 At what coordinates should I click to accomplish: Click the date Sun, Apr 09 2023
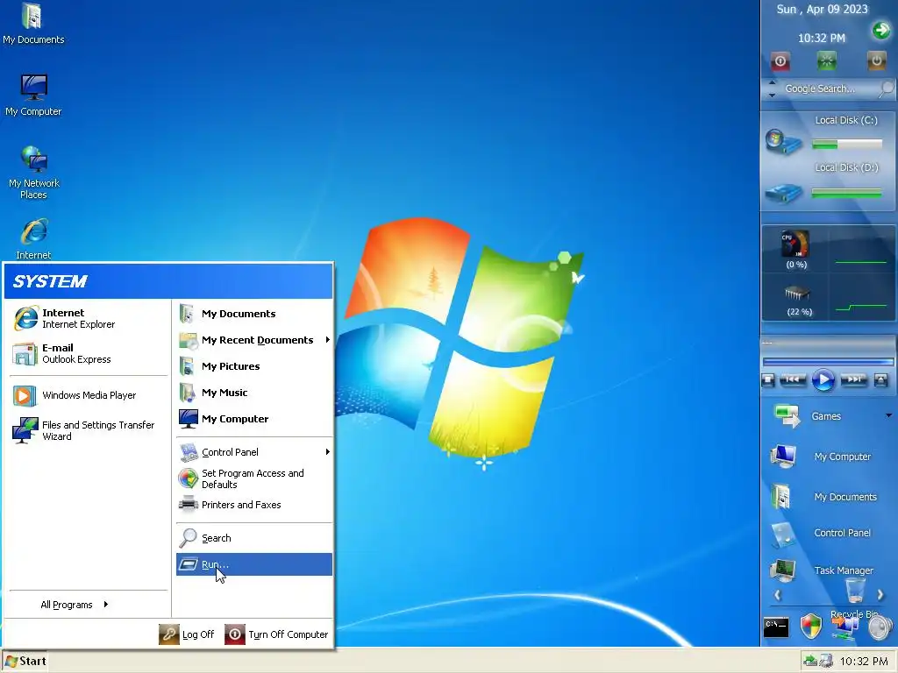pyautogui.click(x=822, y=9)
